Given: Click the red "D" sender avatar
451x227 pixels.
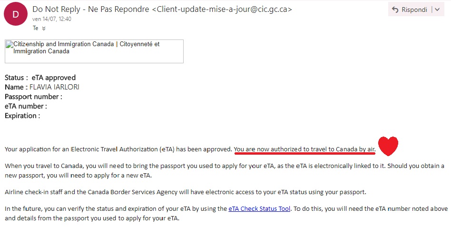Looking at the screenshot, I should [x=16, y=14].
